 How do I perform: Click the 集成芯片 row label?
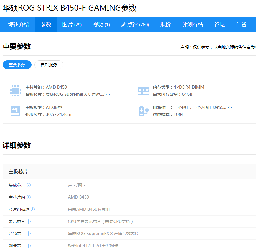[17, 185]
